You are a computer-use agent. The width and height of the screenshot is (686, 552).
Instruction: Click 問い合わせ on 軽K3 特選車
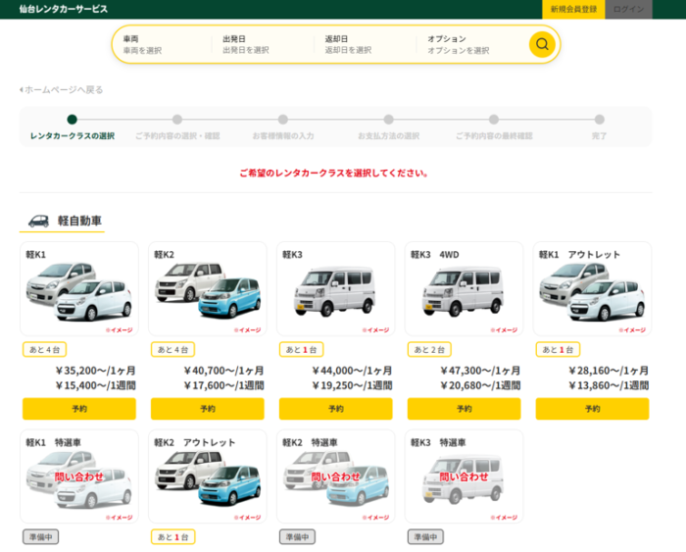pyautogui.click(x=464, y=477)
